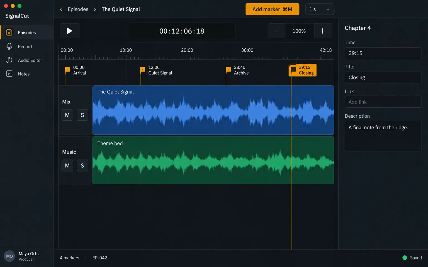Open the Episodes sidebar icon
This screenshot has width=428, height=267.
click(9, 33)
